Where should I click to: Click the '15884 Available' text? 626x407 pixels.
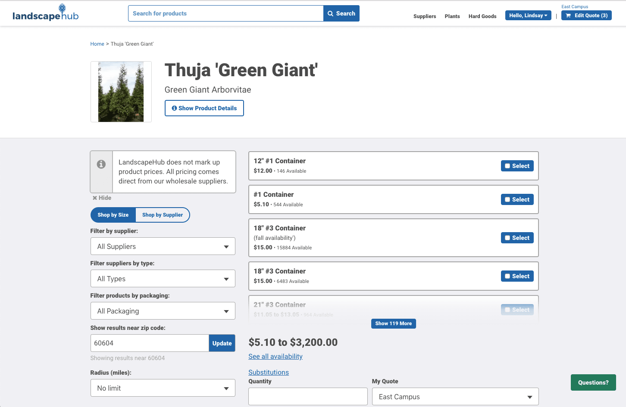[x=294, y=248]
